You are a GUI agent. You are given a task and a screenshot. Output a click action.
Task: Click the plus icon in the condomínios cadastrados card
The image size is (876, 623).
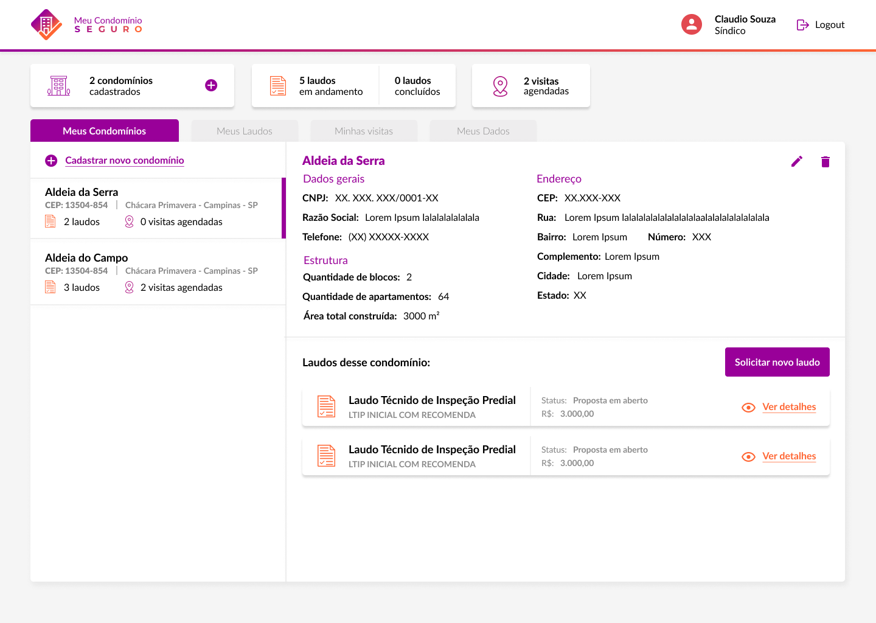[x=211, y=85]
